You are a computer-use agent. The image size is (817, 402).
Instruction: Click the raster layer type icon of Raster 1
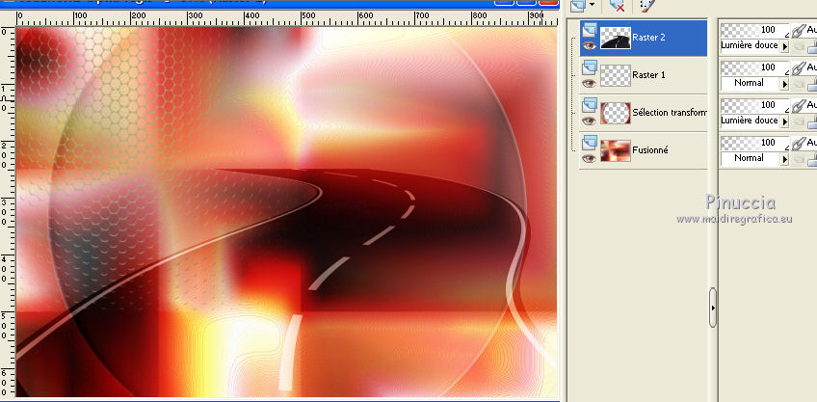(590, 67)
